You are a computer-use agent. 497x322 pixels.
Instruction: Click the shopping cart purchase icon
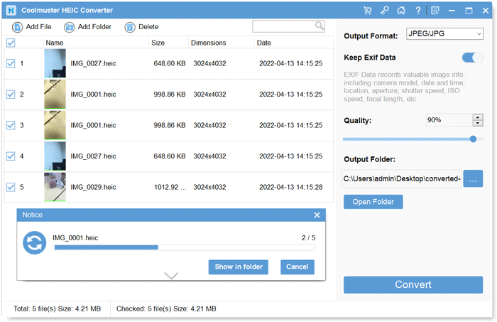(x=367, y=11)
